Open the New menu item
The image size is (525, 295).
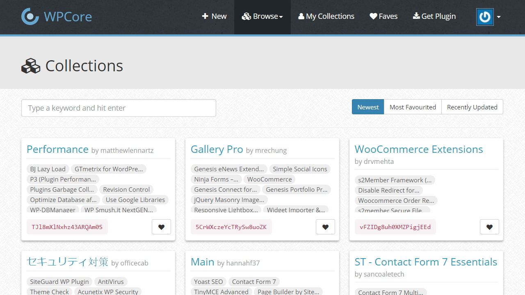coord(214,16)
